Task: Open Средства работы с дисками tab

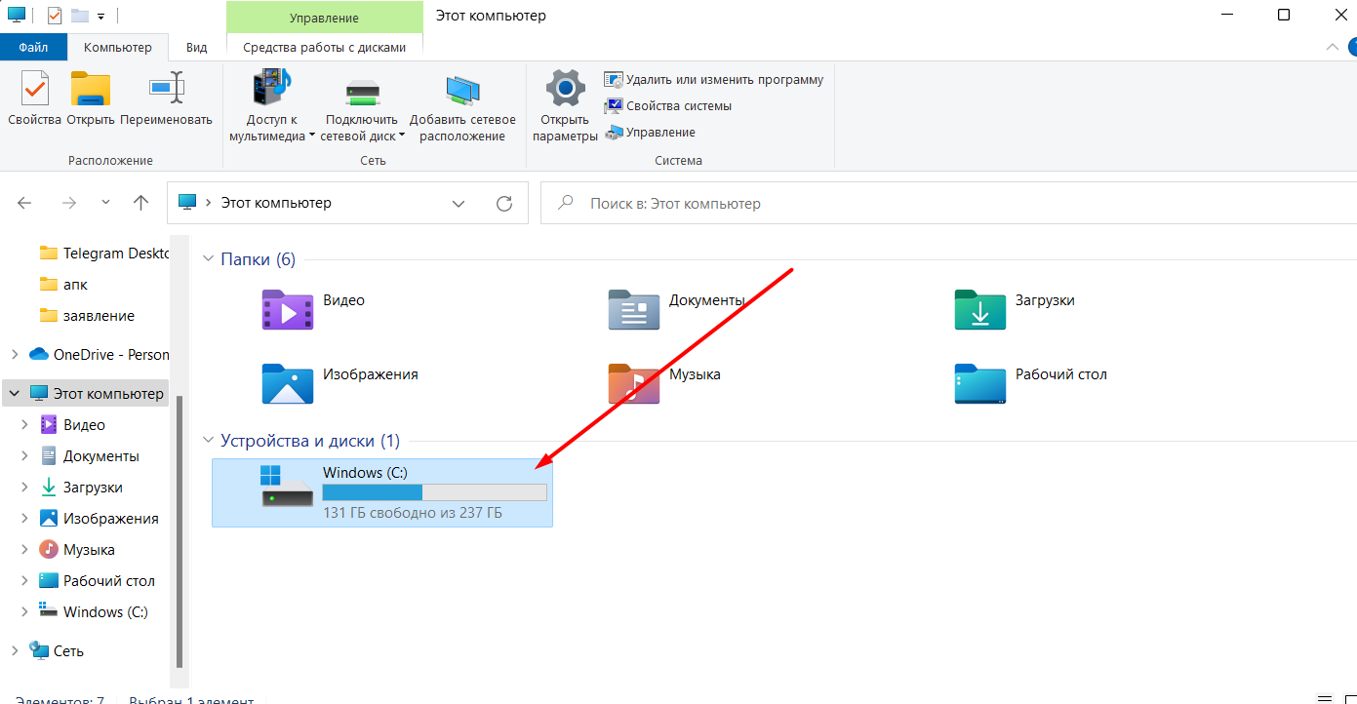Action: click(324, 47)
